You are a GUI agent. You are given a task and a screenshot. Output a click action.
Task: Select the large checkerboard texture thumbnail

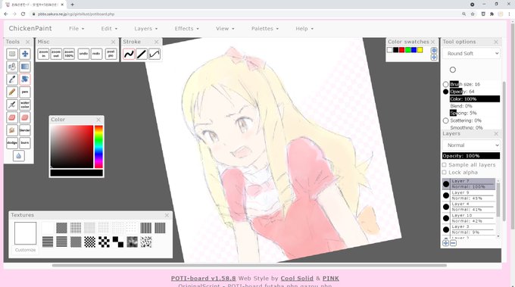coord(118,242)
